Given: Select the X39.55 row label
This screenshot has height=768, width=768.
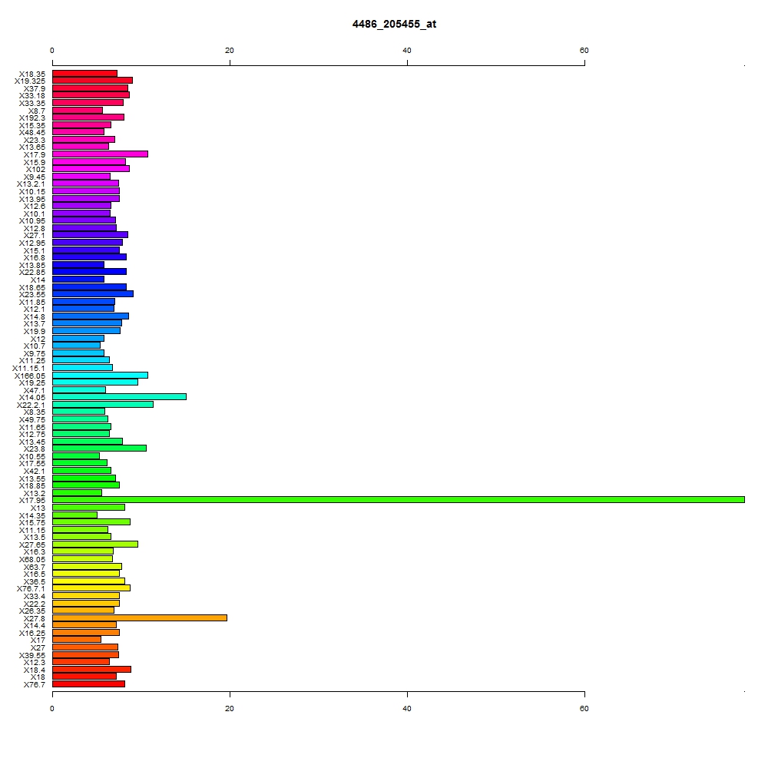Looking at the screenshot, I should [31, 655].
